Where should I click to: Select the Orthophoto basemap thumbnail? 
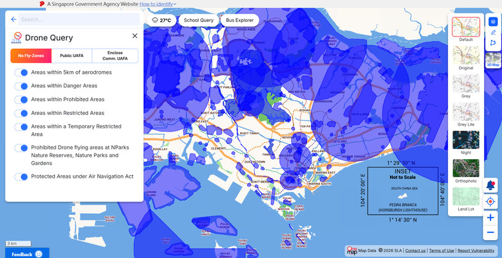tap(466, 168)
